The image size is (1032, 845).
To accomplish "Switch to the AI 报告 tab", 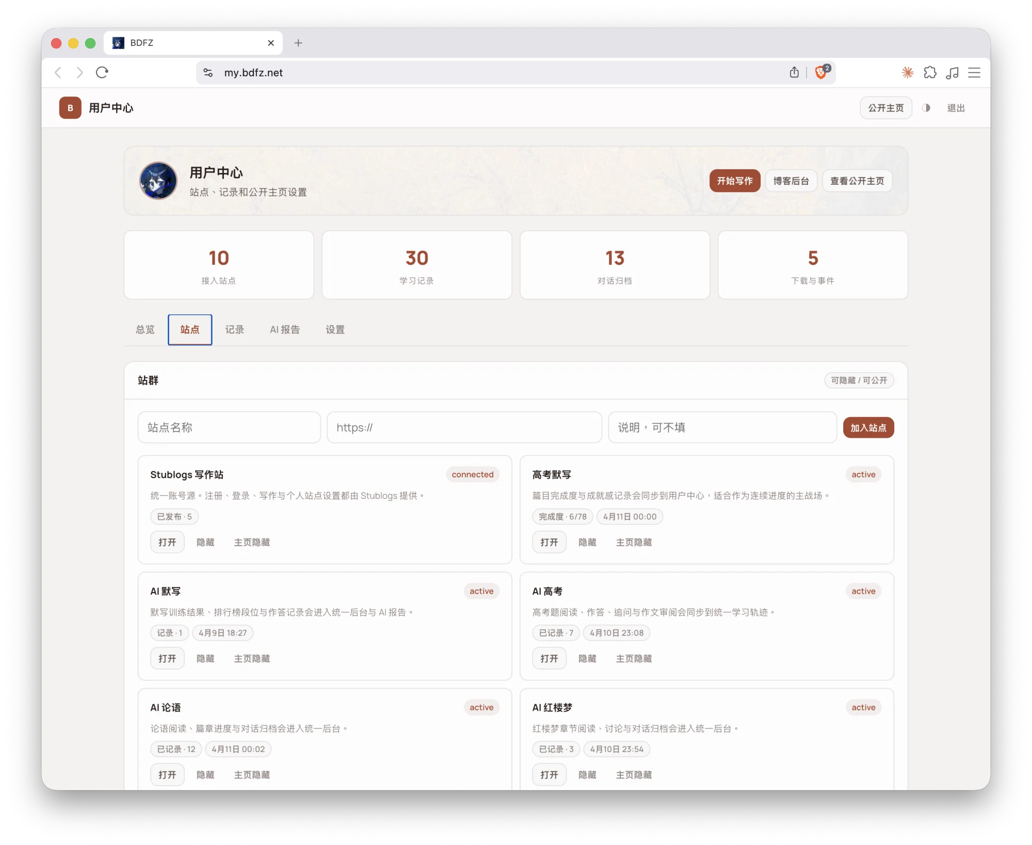I will pos(284,330).
